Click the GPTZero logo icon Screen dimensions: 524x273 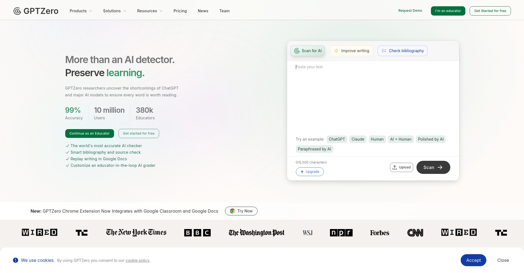pyautogui.click(x=17, y=11)
